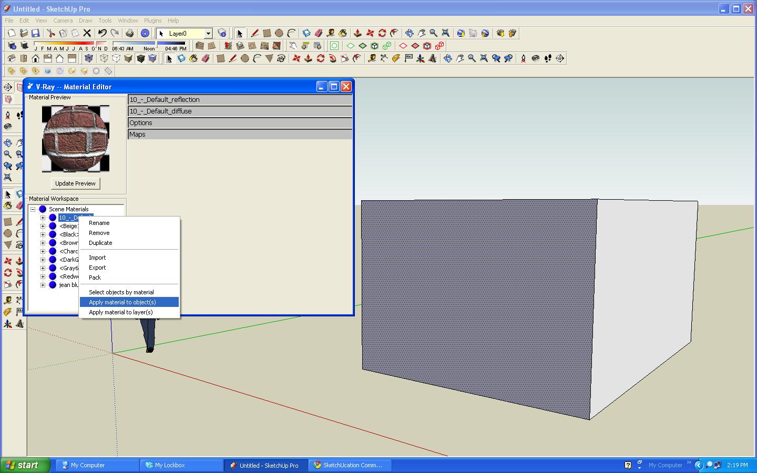The width and height of the screenshot is (757, 473).
Task: Select the Protractor tool icon
Action: [x=396, y=58]
